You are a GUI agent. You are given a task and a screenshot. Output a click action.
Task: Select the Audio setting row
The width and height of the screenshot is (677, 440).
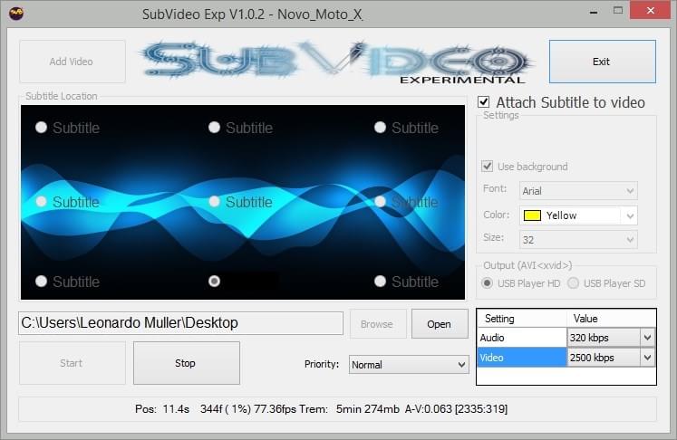[x=521, y=338]
